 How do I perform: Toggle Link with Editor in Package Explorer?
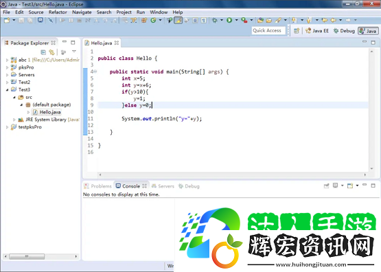tap(51, 52)
